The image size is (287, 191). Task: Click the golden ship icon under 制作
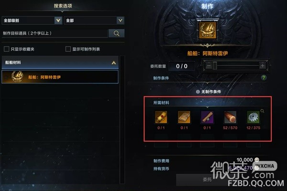coord(208,30)
